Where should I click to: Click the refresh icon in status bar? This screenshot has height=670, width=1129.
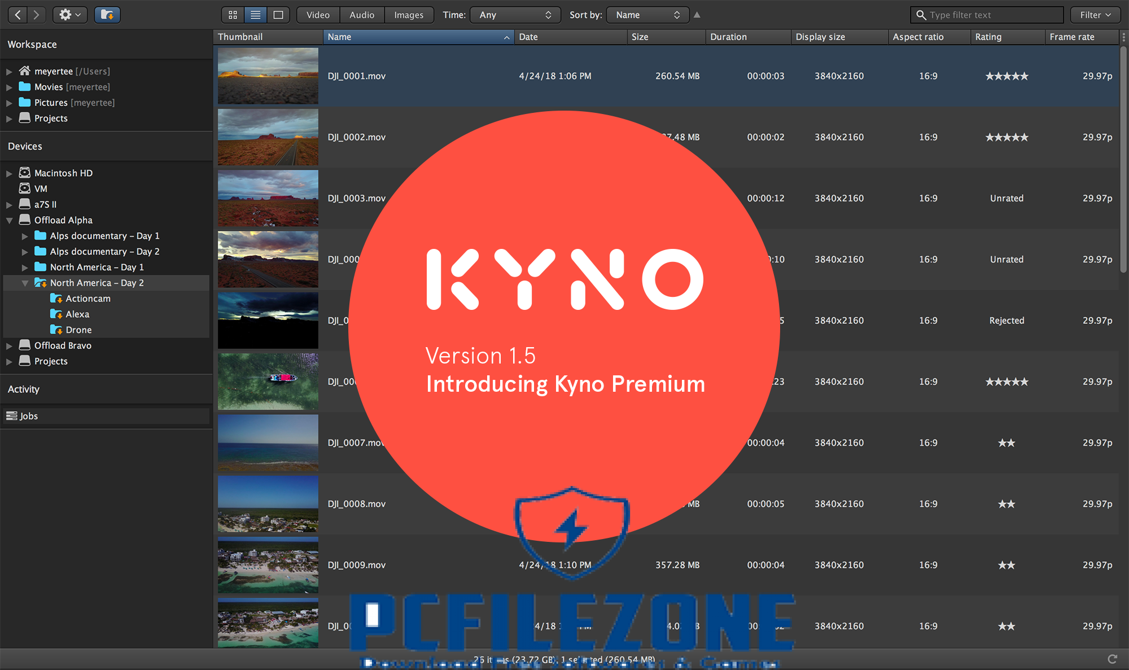click(x=1112, y=659)
